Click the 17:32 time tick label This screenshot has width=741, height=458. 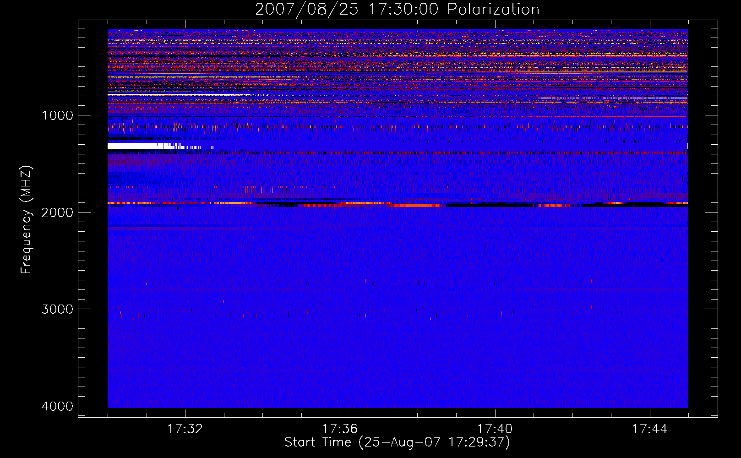[185, 429]
